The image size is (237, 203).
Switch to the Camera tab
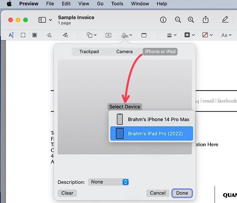[x=125, y=52]
